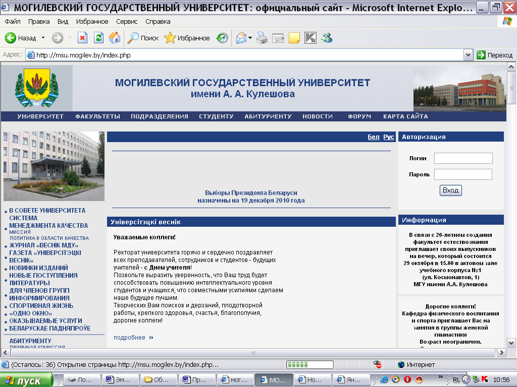Open СПОРТИВНАЯ ЖИЗНЬ sidebar link
Image resolution: width=517 pixels, height=387 pixels.
[x=41, y=305]
